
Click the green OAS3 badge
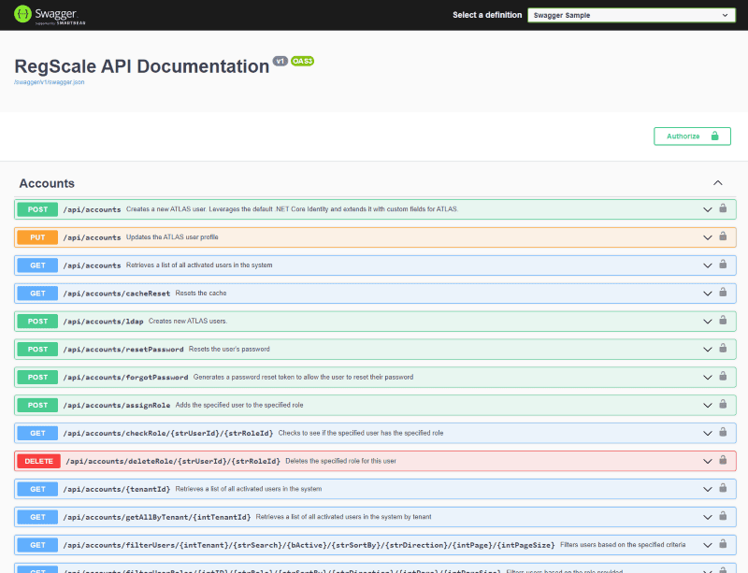(302, 61)
